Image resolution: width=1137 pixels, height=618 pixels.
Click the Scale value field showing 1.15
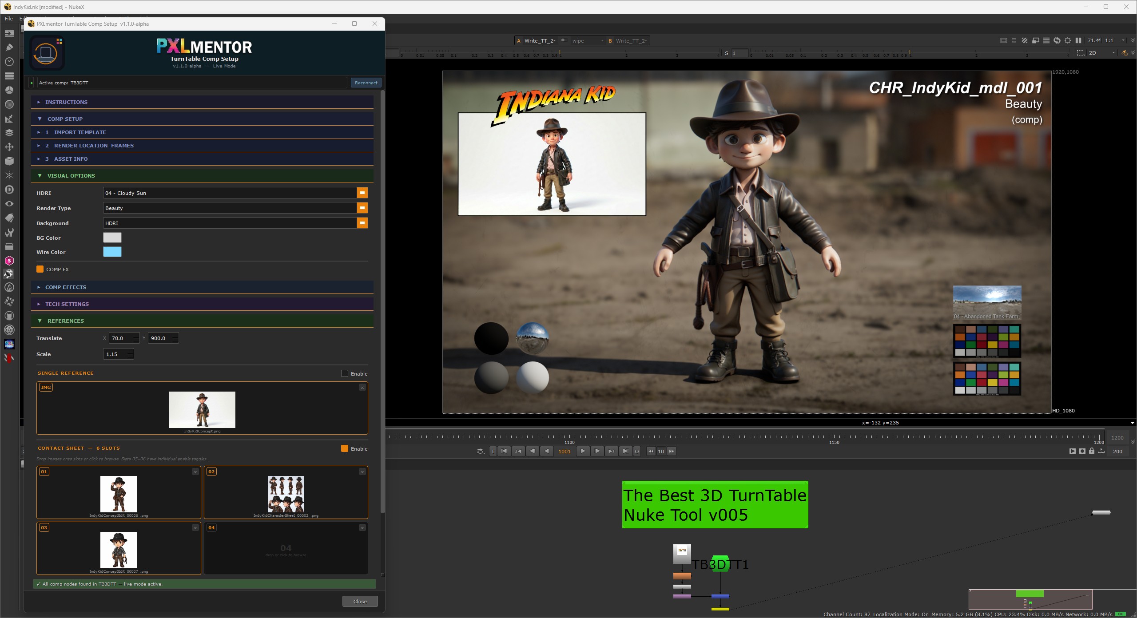[118, 354]
